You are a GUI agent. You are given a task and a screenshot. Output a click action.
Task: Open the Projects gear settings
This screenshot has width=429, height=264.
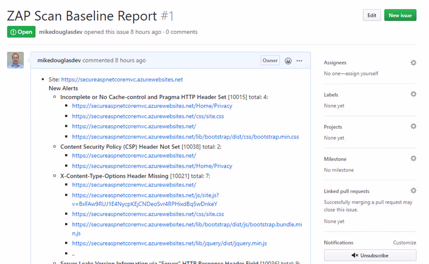click(413, 126)
